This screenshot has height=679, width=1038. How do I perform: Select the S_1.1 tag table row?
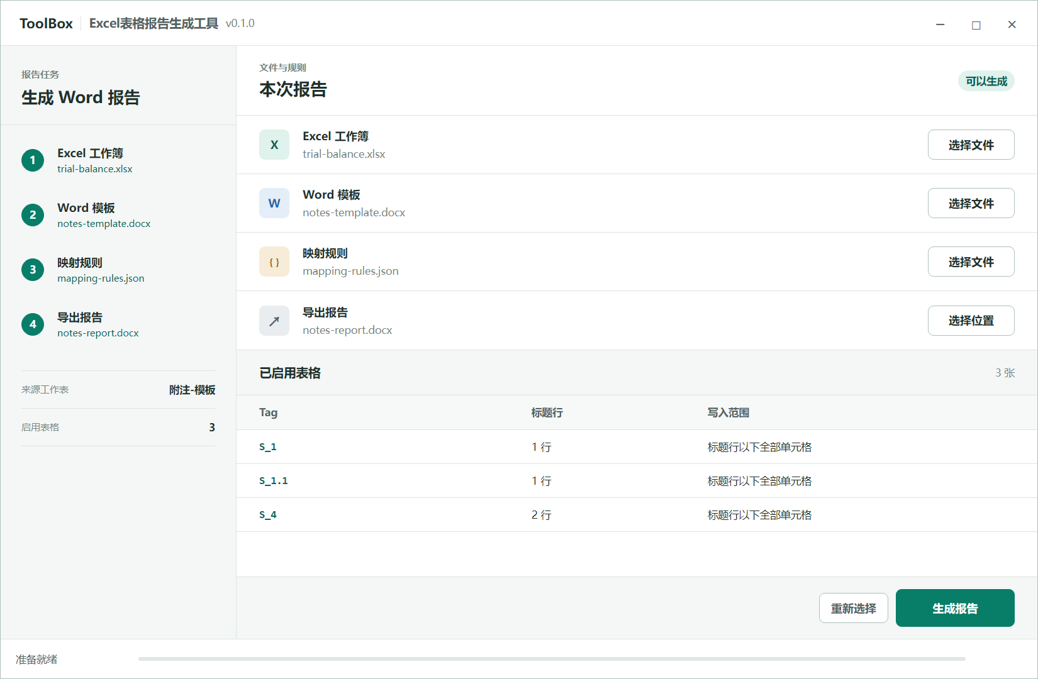637,481
